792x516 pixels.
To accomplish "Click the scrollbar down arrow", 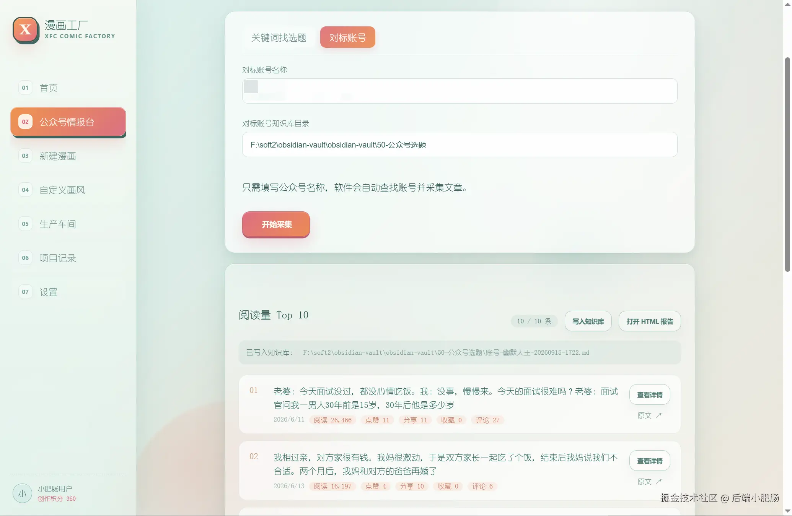I will (787, 511).
